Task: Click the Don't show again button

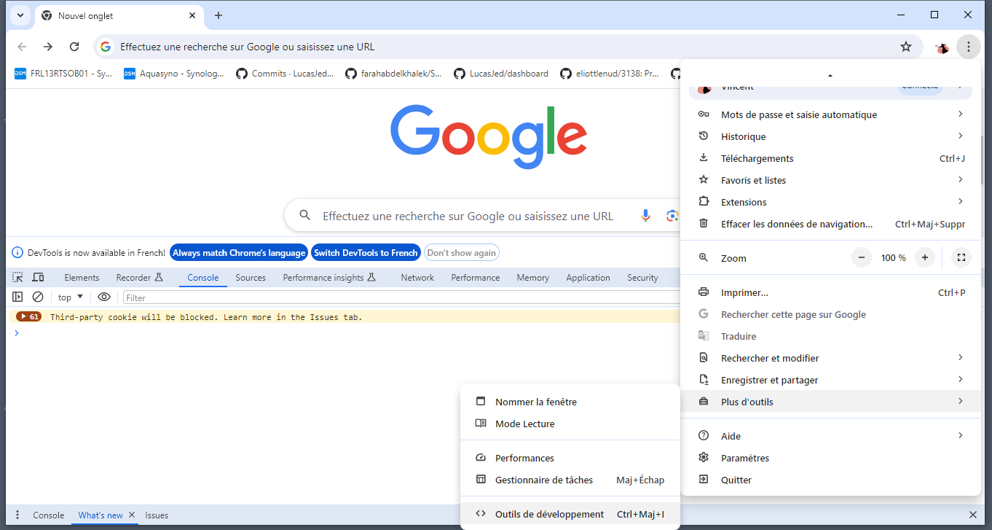Action: pos(462,253)
